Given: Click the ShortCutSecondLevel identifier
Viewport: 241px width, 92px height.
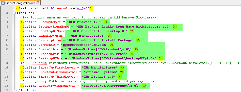Looking at the screenshot, I should coord(58,72).
